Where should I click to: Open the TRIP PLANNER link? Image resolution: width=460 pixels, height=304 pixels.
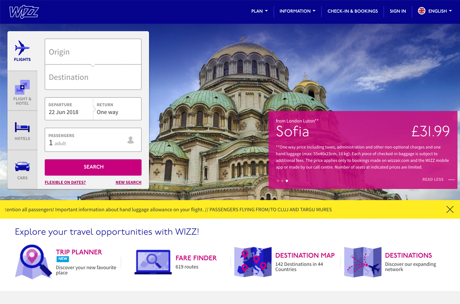point(79,252)
